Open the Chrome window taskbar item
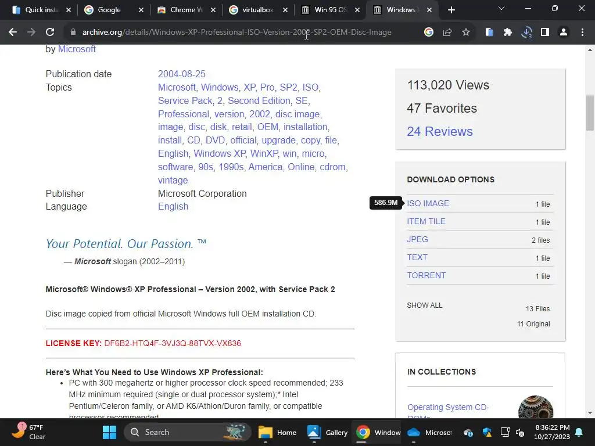This screenshot has height=446, width=595. click(x=378, y=432)
